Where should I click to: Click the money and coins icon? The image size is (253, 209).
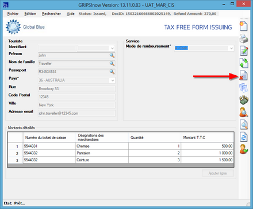[244, 100]
